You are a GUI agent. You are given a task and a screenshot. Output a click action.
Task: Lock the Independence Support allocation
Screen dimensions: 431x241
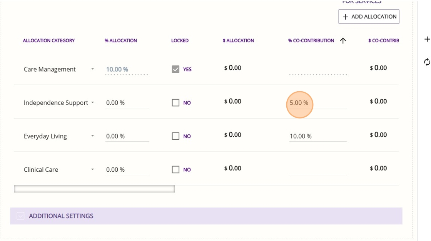tap(175, 103)
